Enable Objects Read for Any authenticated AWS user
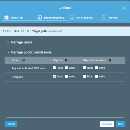Screen dimensions: 130x130 tap(54, 68)
